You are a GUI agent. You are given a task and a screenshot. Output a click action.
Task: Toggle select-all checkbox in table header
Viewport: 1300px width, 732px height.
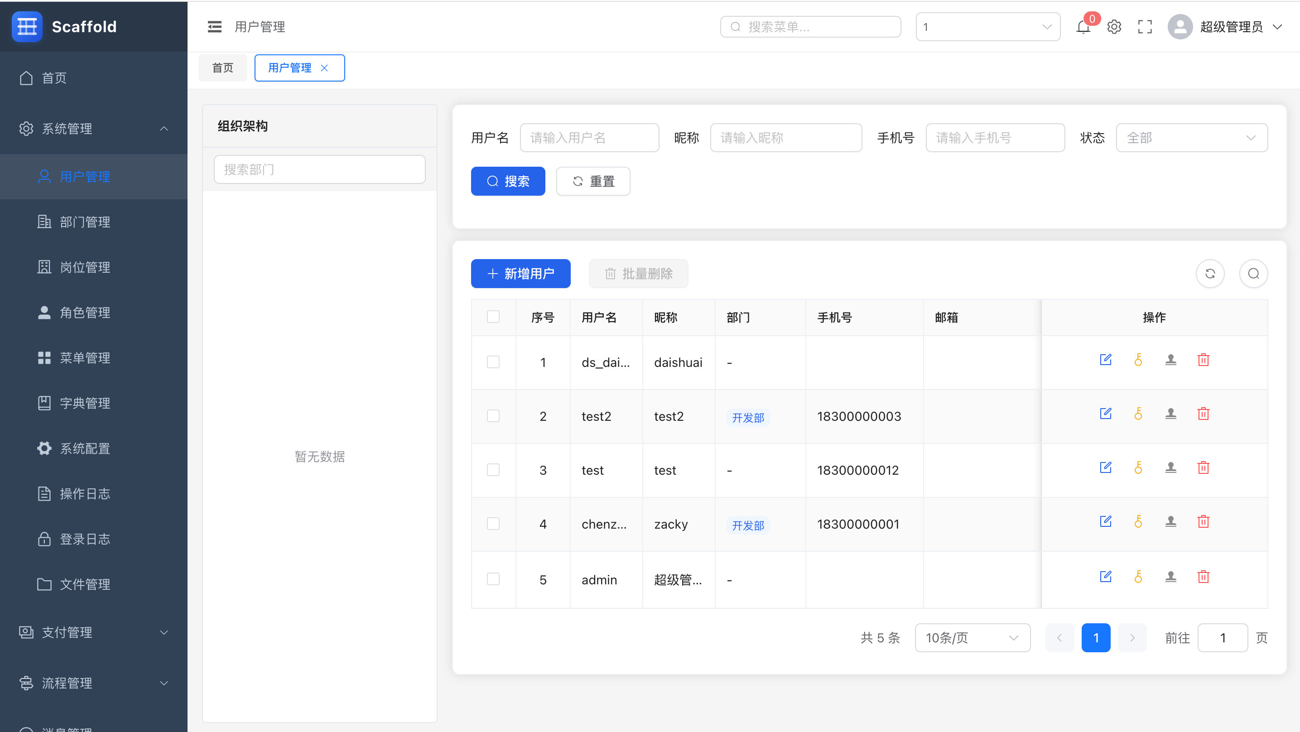point(493,317)
